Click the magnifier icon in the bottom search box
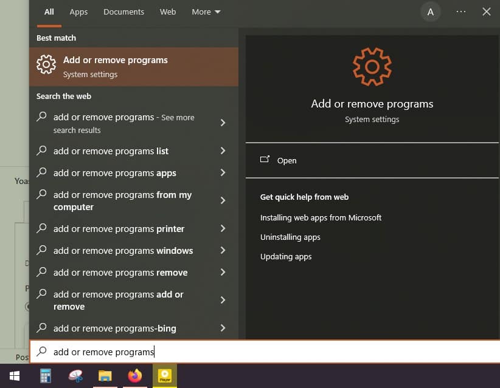500x388 pixels. click(41, 352)
